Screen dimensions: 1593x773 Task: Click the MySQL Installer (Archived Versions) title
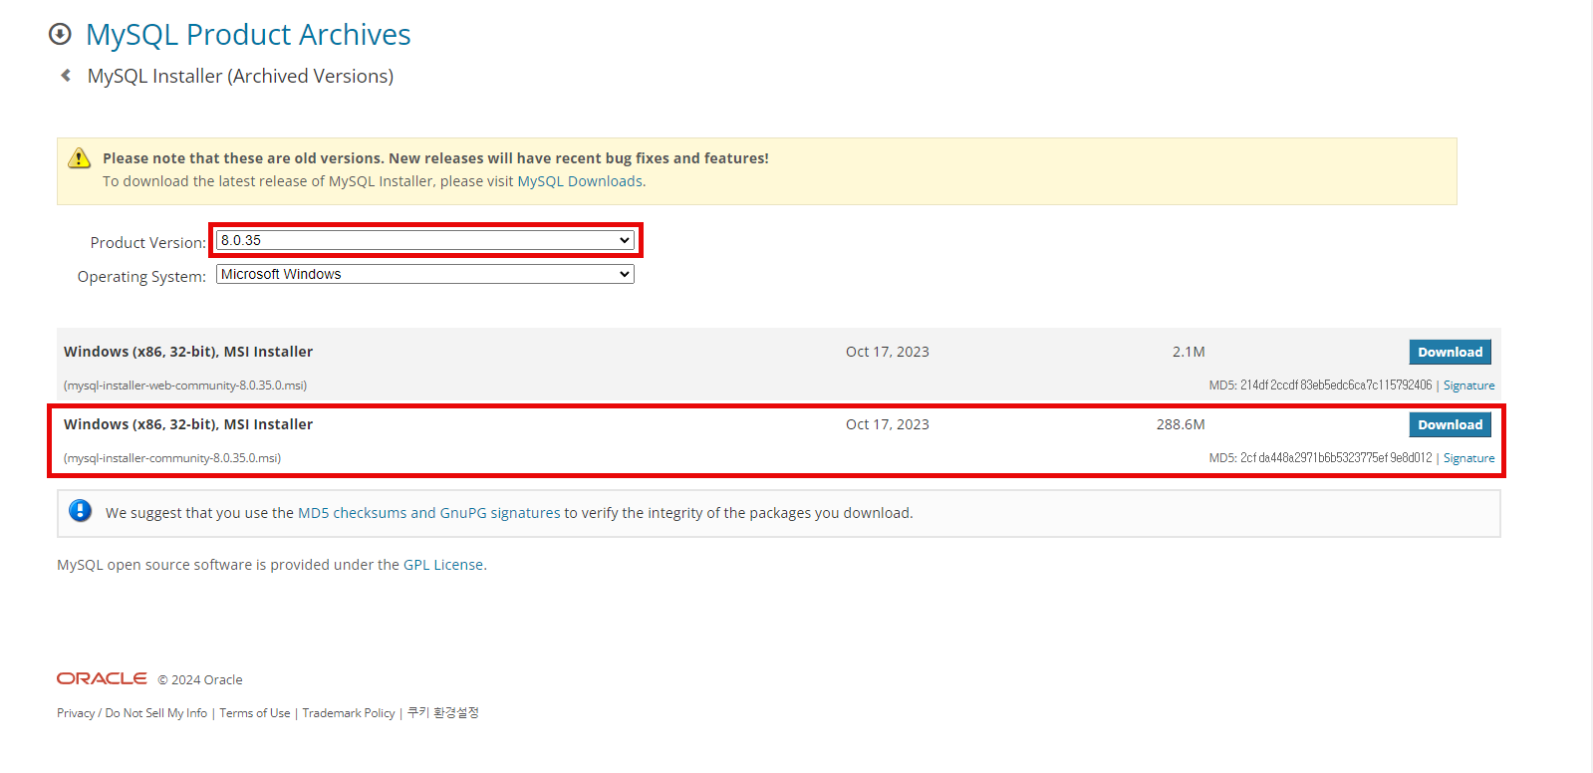click(240, 77)
